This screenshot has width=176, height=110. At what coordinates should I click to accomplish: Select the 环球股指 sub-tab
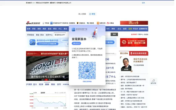(x=31, y=35)
